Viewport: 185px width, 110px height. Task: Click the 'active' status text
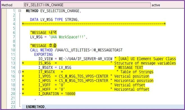pyautogui.click(x=156, y=5)
